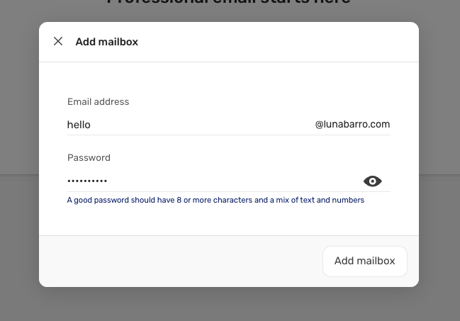Show the password with the eye icon
Viewport: 460px width, 321px height.
(372, 181)
